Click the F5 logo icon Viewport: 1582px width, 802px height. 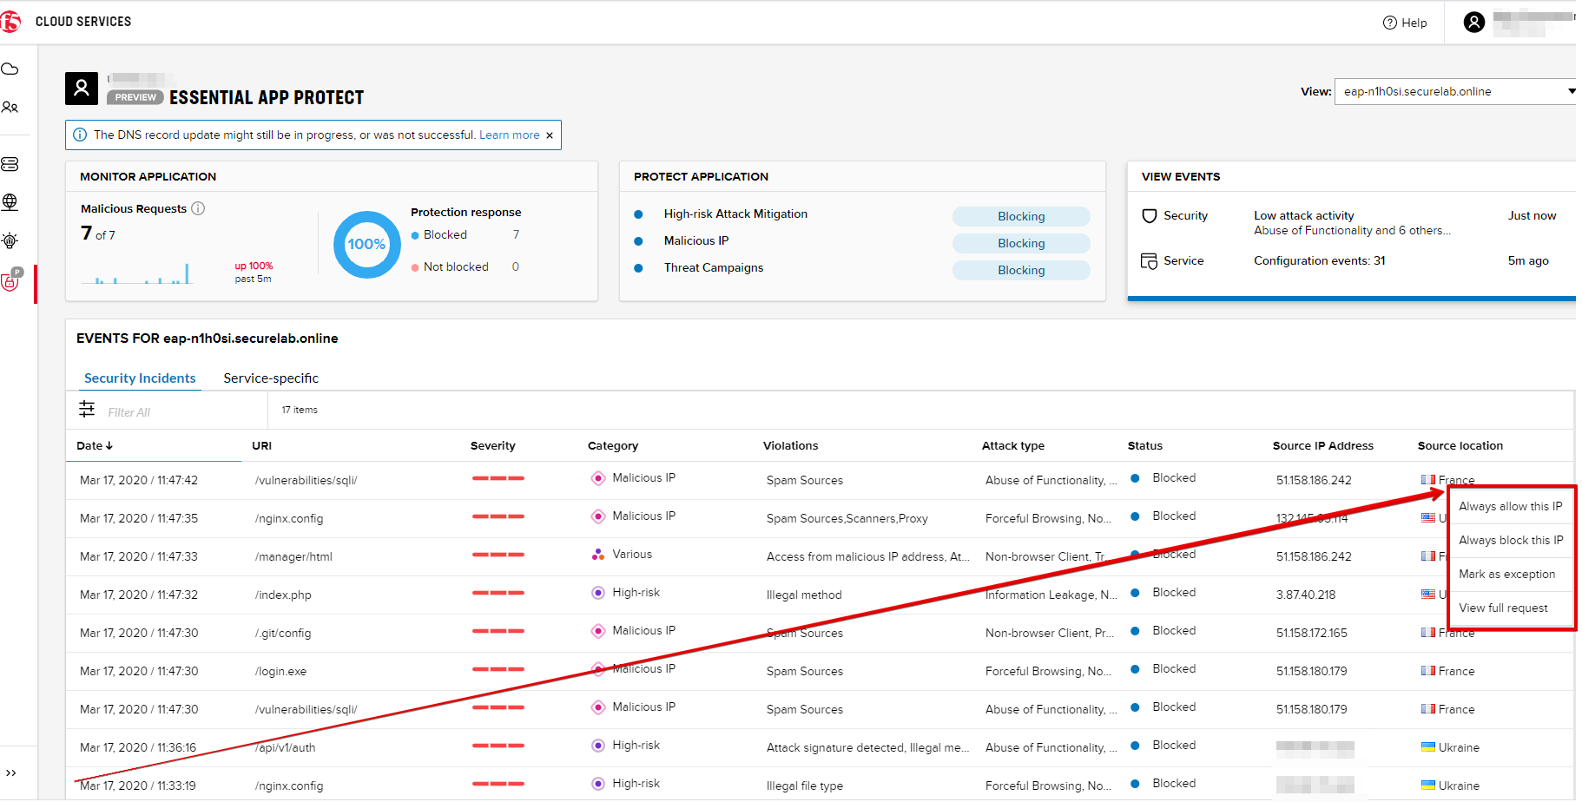(10, 22)
